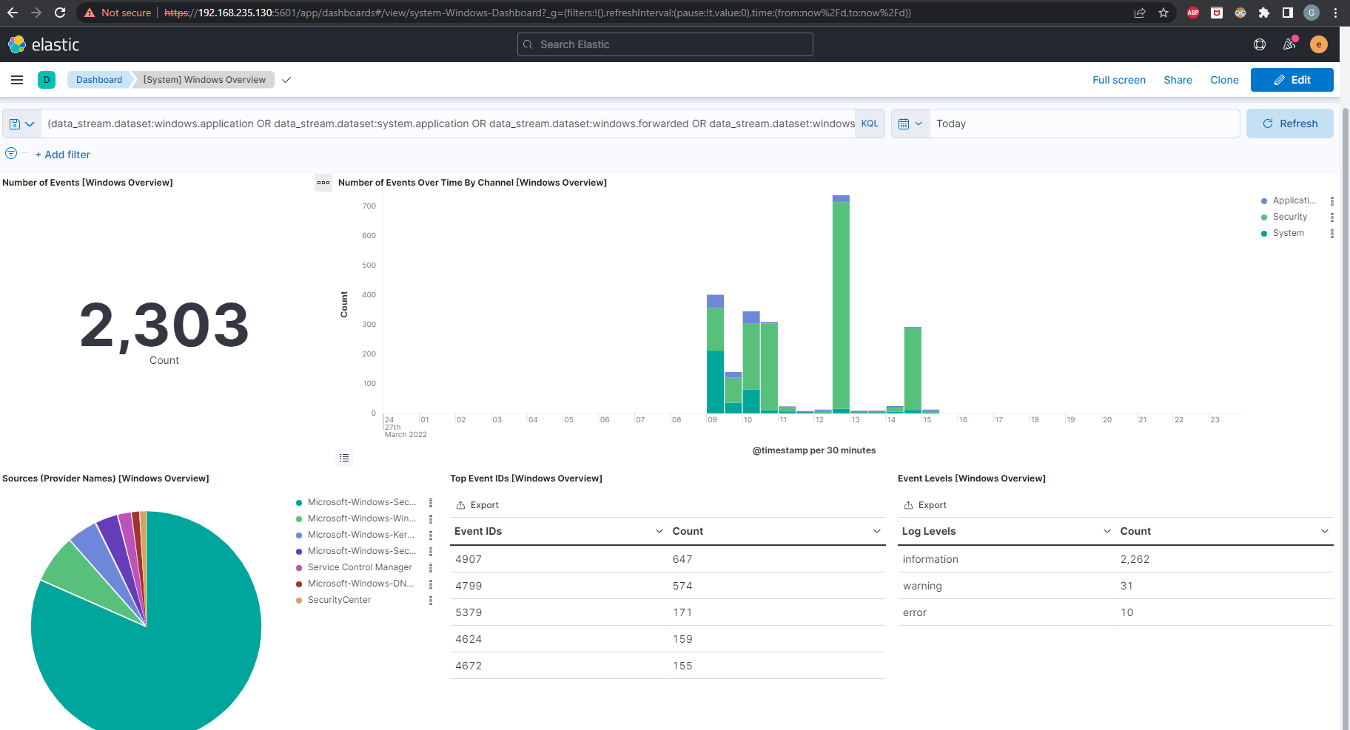
Task: Open the user avatar menu
Action: coord(1318,44)
